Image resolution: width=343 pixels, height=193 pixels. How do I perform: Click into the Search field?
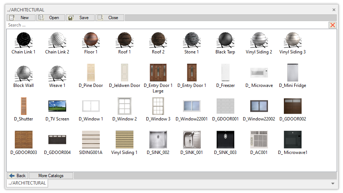coord(166,25)
